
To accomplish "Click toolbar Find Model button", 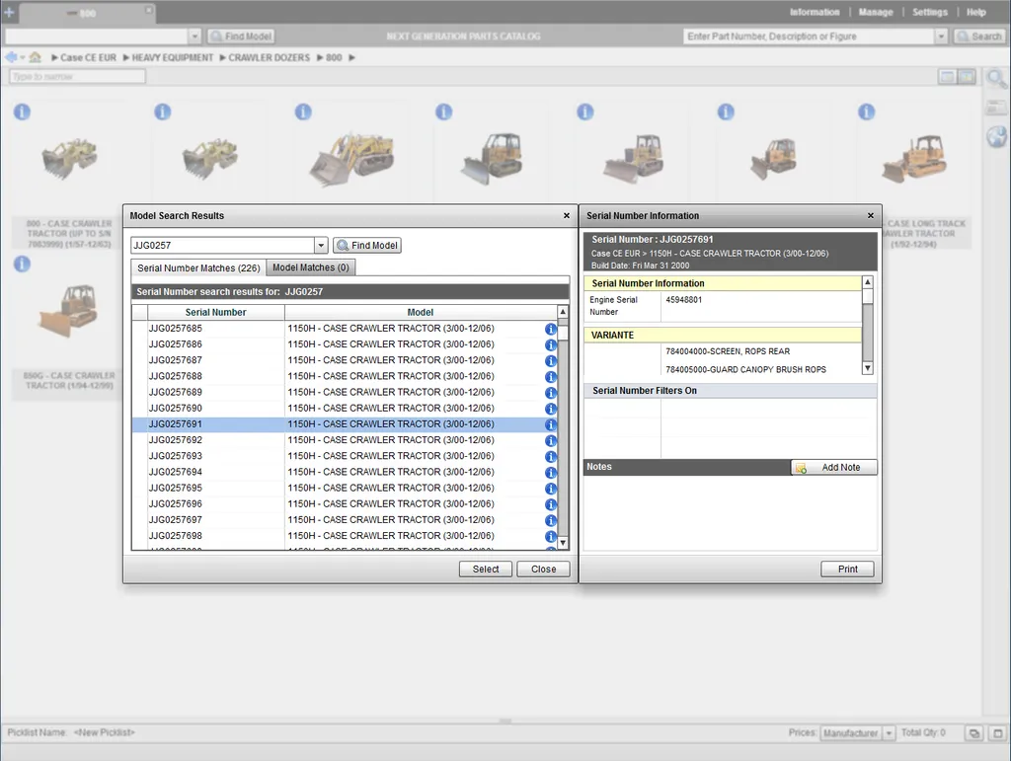I will 241,37.
